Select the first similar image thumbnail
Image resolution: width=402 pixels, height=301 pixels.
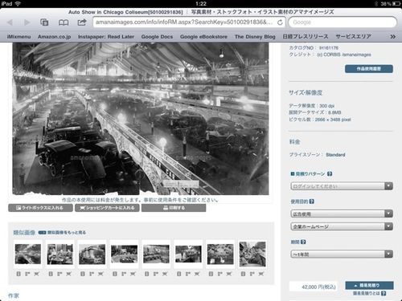coord(28,254)
